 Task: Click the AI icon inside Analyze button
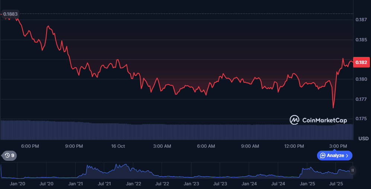click(323, 156)
